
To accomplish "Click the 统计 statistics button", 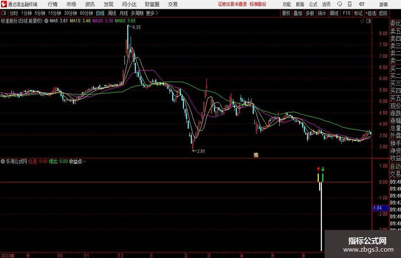I will pyautogui.click(x=322, y=13).
